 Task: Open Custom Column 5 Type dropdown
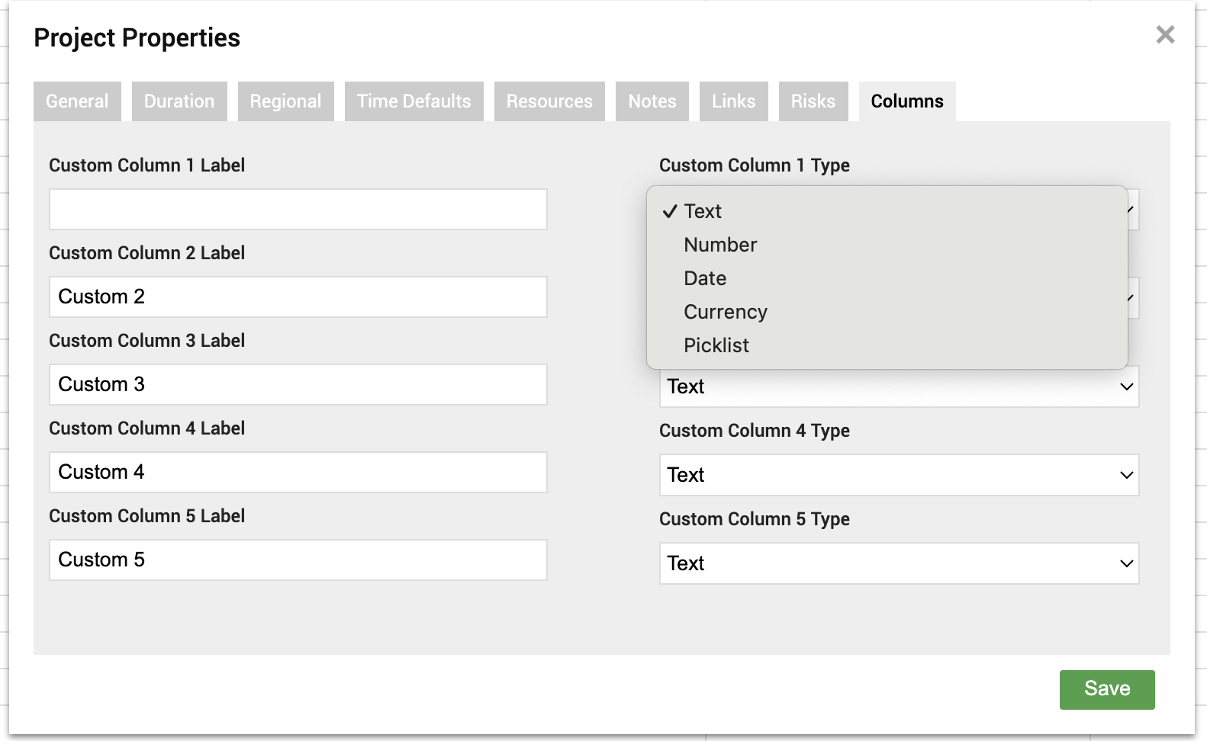899,563
